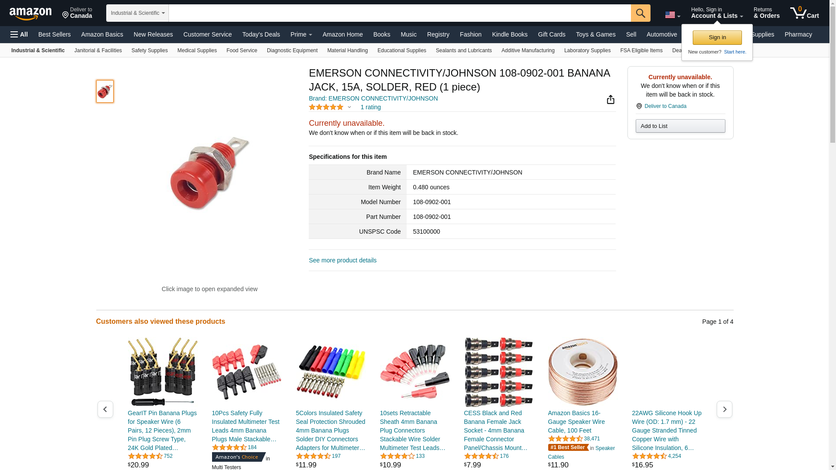Open the Amazon Basics Speaker Wire product image

tap(583, 372)
